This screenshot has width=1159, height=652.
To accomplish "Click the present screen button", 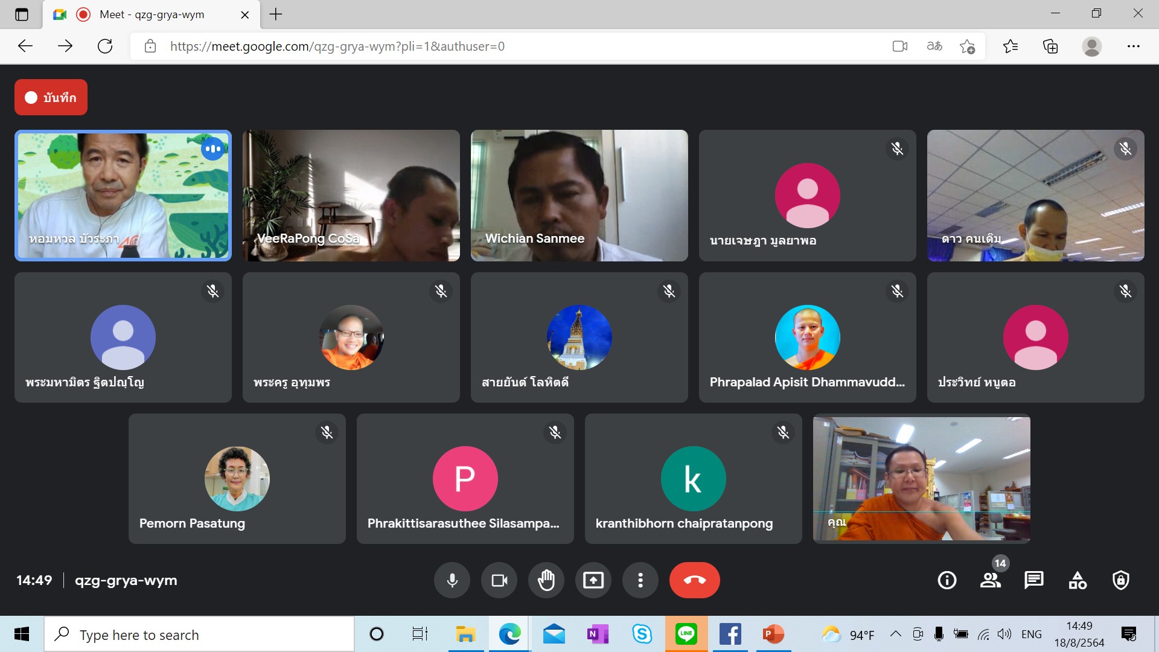I will [593, 580].
